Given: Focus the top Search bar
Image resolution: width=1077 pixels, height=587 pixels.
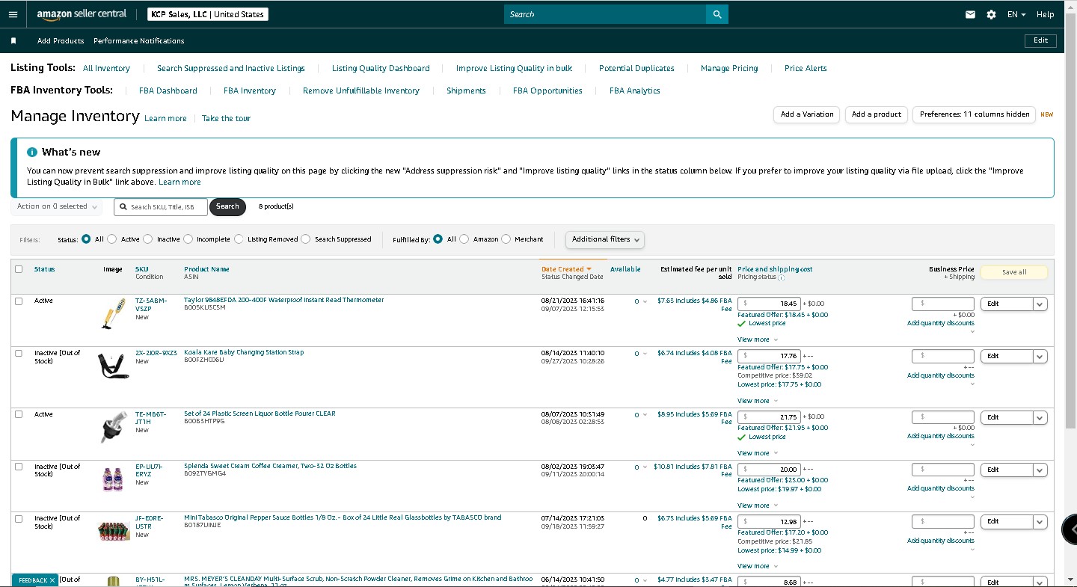Looking at the screenshot, I should pos(605,14).
